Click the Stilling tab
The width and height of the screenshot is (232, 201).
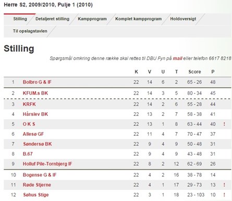[20, 19]
